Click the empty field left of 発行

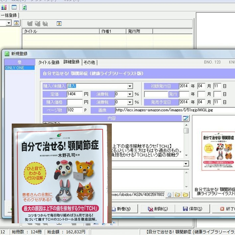click(x=156, y=94)
